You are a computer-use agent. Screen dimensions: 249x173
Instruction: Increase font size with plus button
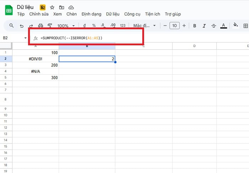coord(184,26)
